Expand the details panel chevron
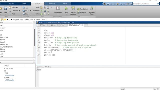The width and height of the screenshot is (160, 90). coord(34,59)
